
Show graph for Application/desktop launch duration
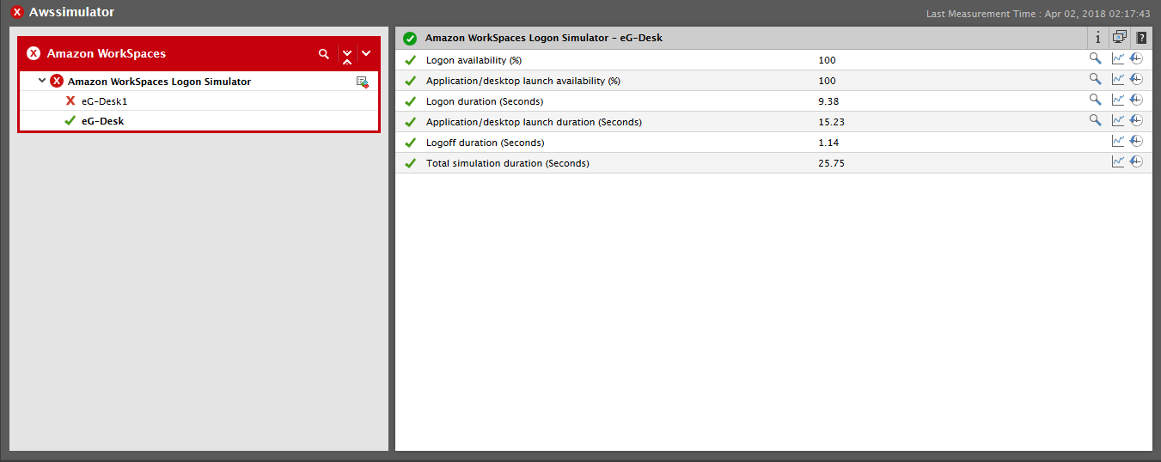pyautogui.click(x=1117, y=120)
